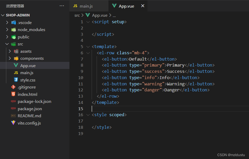Screen dimensions: 249x159
Task: Click the node_modules folder icon
Action: (14, 30)
